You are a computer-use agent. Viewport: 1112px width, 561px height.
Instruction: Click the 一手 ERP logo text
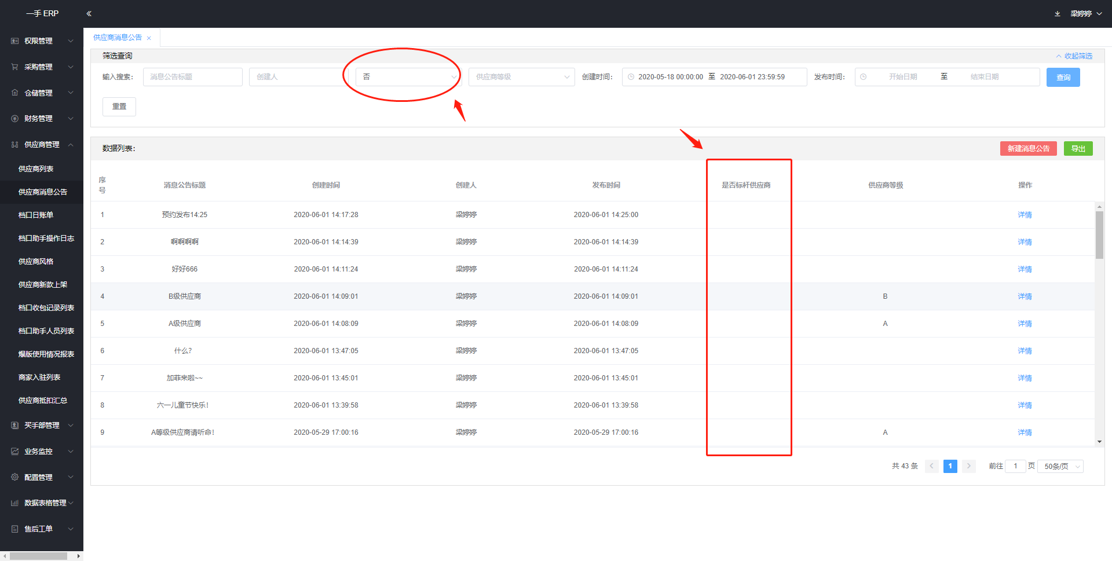point(42,13)
